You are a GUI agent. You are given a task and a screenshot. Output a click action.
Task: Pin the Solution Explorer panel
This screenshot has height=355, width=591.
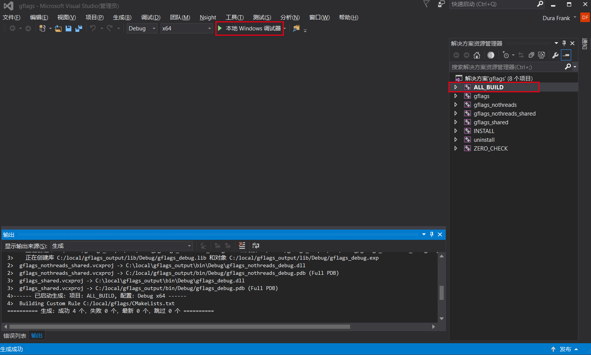564,43
